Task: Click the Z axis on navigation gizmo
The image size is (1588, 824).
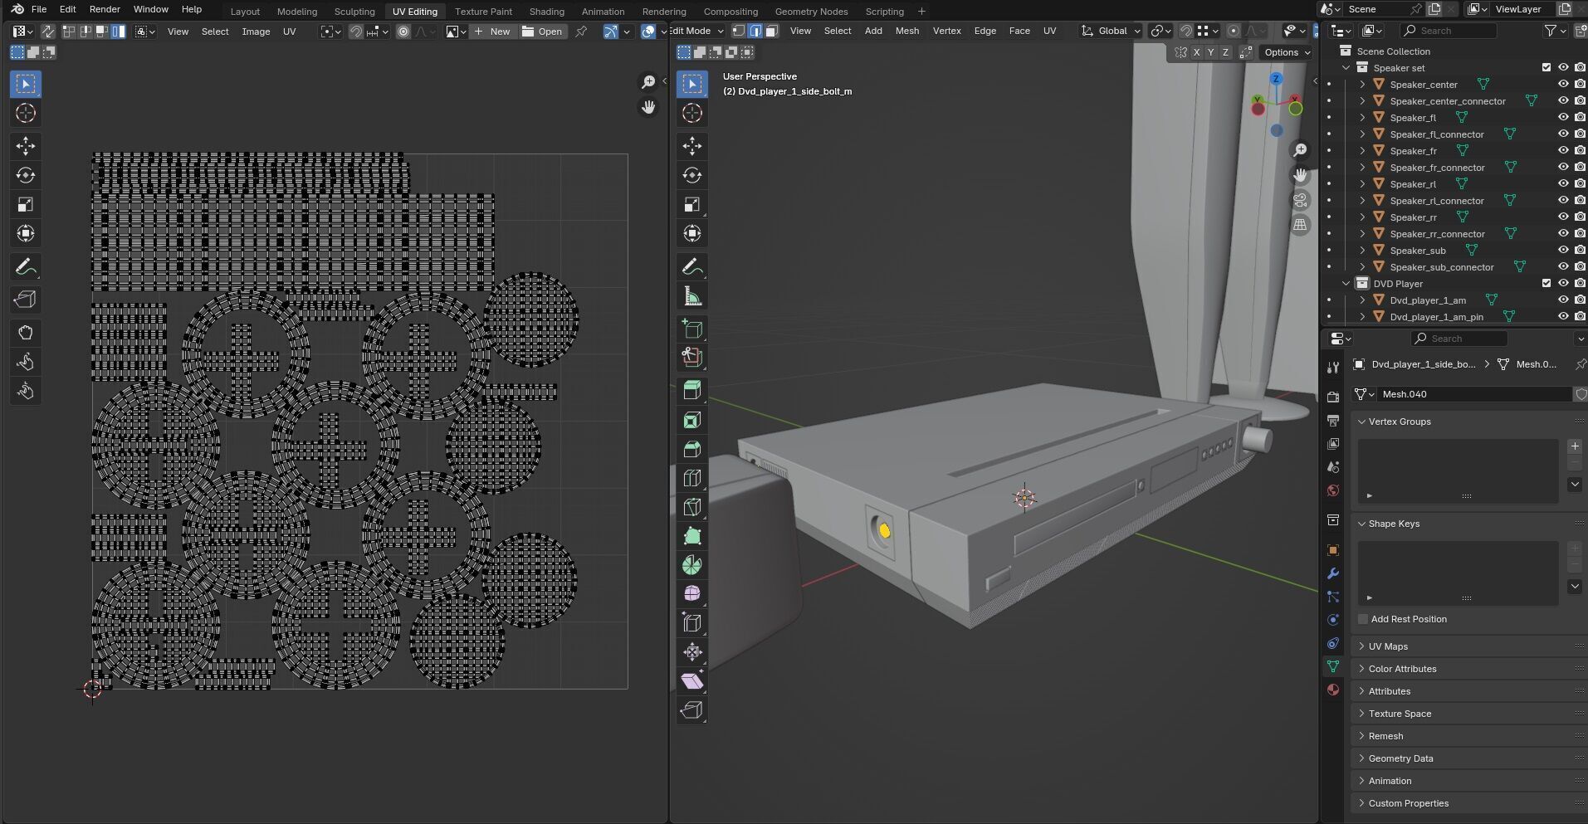Action: [1276, 79]
